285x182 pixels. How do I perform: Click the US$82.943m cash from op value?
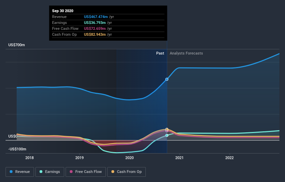[95, 34]
